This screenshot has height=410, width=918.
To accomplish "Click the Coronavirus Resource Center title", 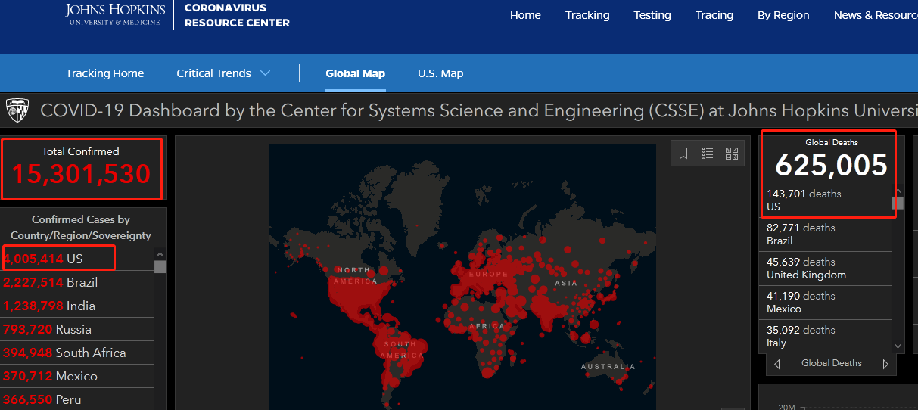I will tap(237, 15).
